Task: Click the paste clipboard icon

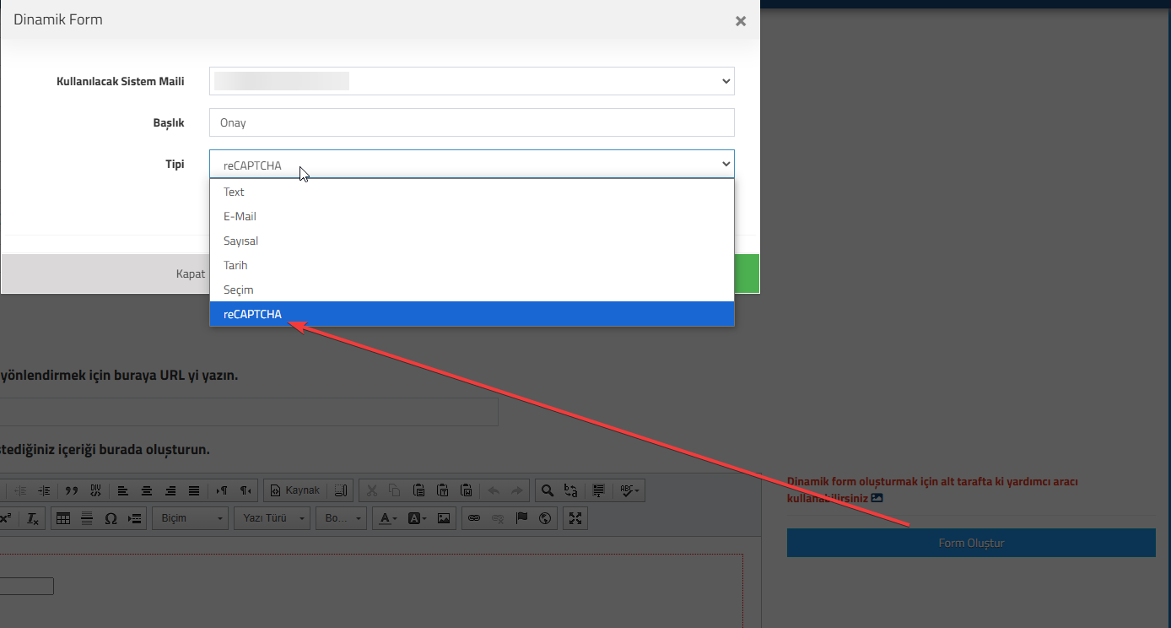Action: point(419,490)
